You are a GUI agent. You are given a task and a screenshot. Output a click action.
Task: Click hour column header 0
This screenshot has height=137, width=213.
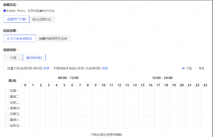(x=25, y=85)
